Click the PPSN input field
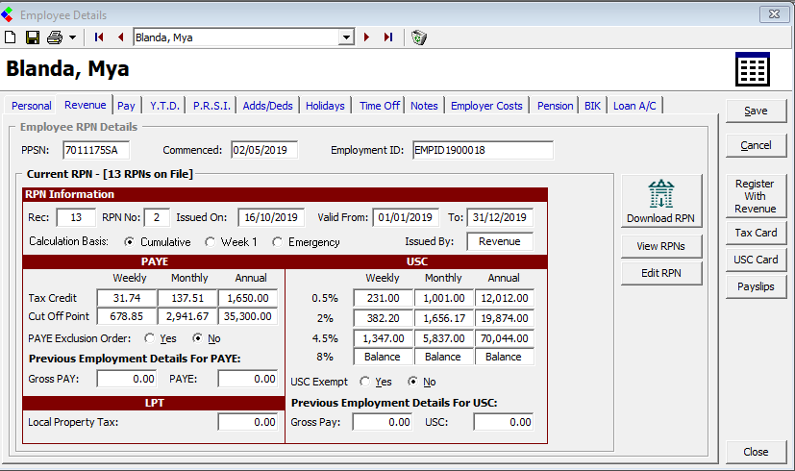 click(x=96, y=150)
